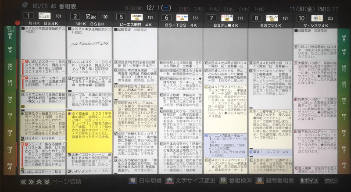Image resolution: width=351 pixels, height=192 pixels.
Task: Select ルーブル 永遠の美 program
Action: [x=90, y=100]
